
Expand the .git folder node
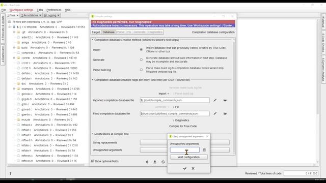[14, 32]
